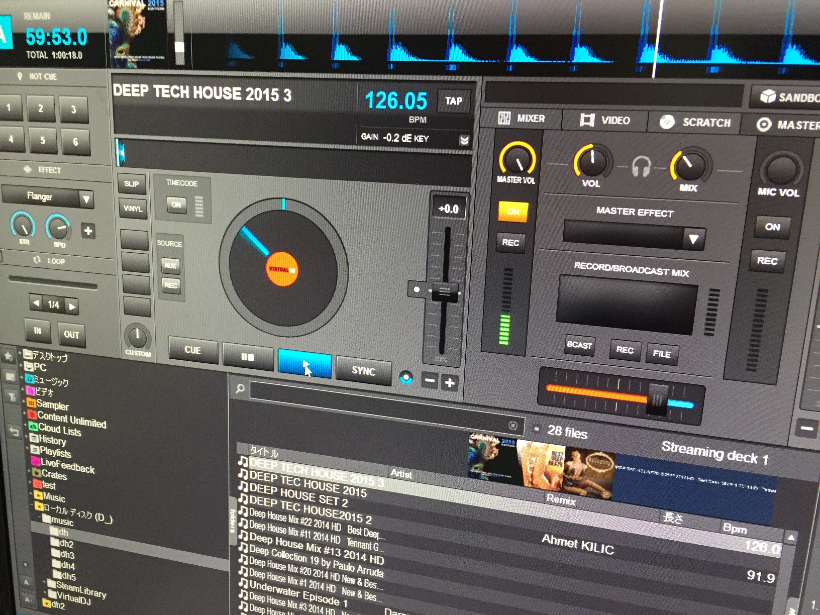Open the MASTER EFFECT dropdown
This screenshot has height=615, width=820.
pyautogui.click(x=693, y=239)
